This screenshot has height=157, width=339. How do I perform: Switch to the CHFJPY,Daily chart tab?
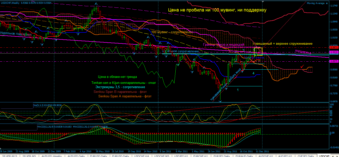click(x=305, y=156)
